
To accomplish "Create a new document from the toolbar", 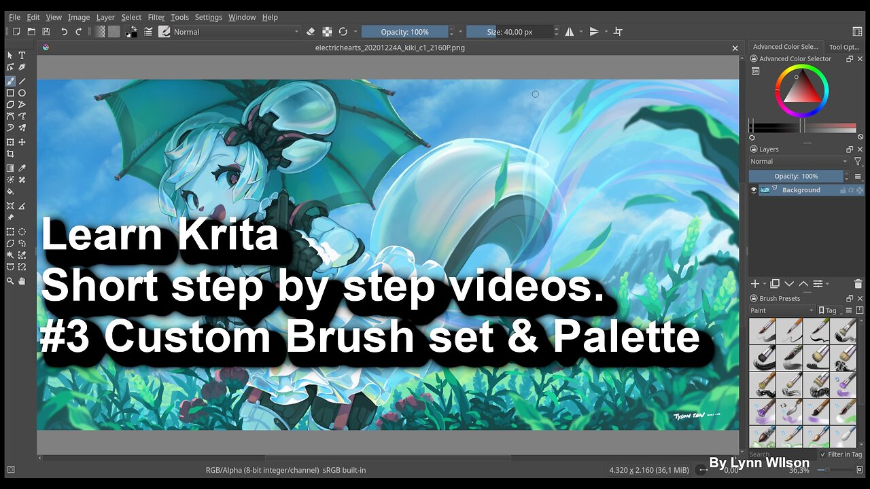I will click(x=16, y=31).
